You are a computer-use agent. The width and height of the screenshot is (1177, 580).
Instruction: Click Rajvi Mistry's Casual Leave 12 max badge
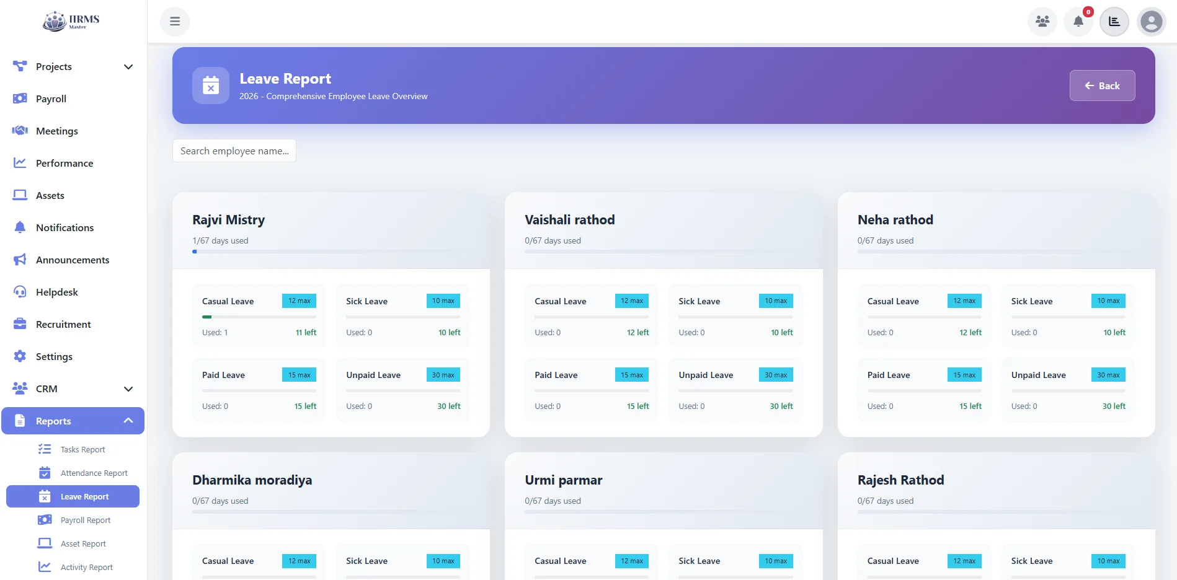coord(299,301)
